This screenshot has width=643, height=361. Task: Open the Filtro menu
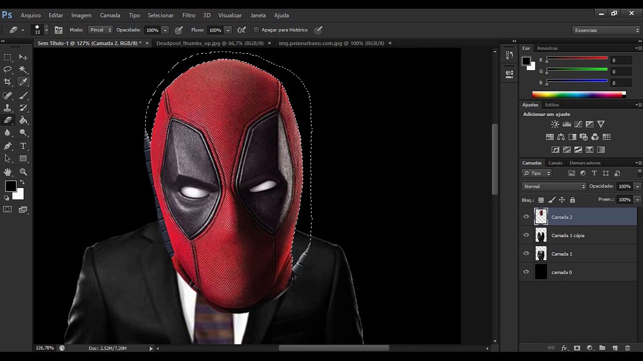click(189, 16)
